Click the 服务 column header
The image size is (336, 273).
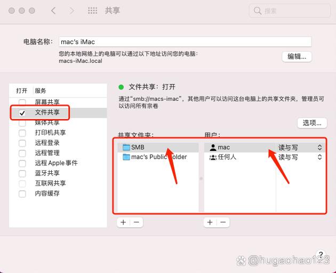coord(41,91)
